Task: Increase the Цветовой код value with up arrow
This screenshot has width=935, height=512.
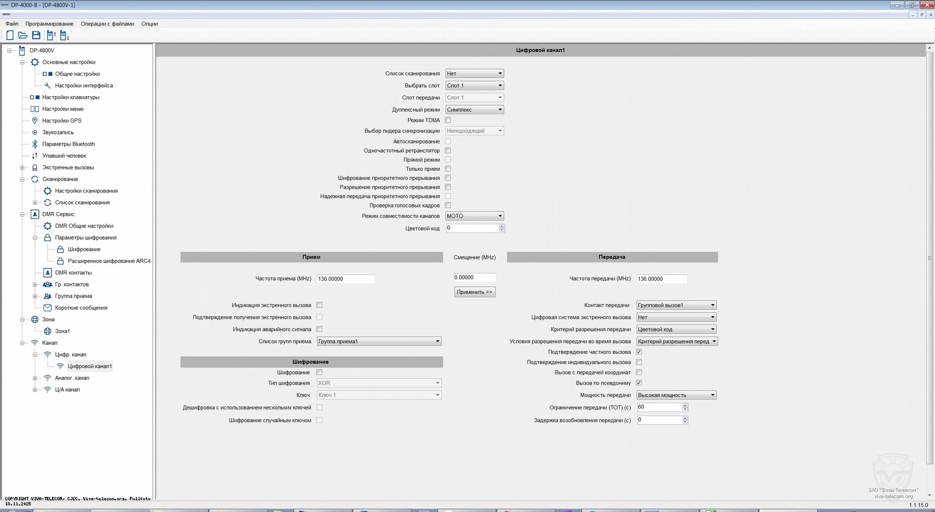Action: [x=502, y=226]
